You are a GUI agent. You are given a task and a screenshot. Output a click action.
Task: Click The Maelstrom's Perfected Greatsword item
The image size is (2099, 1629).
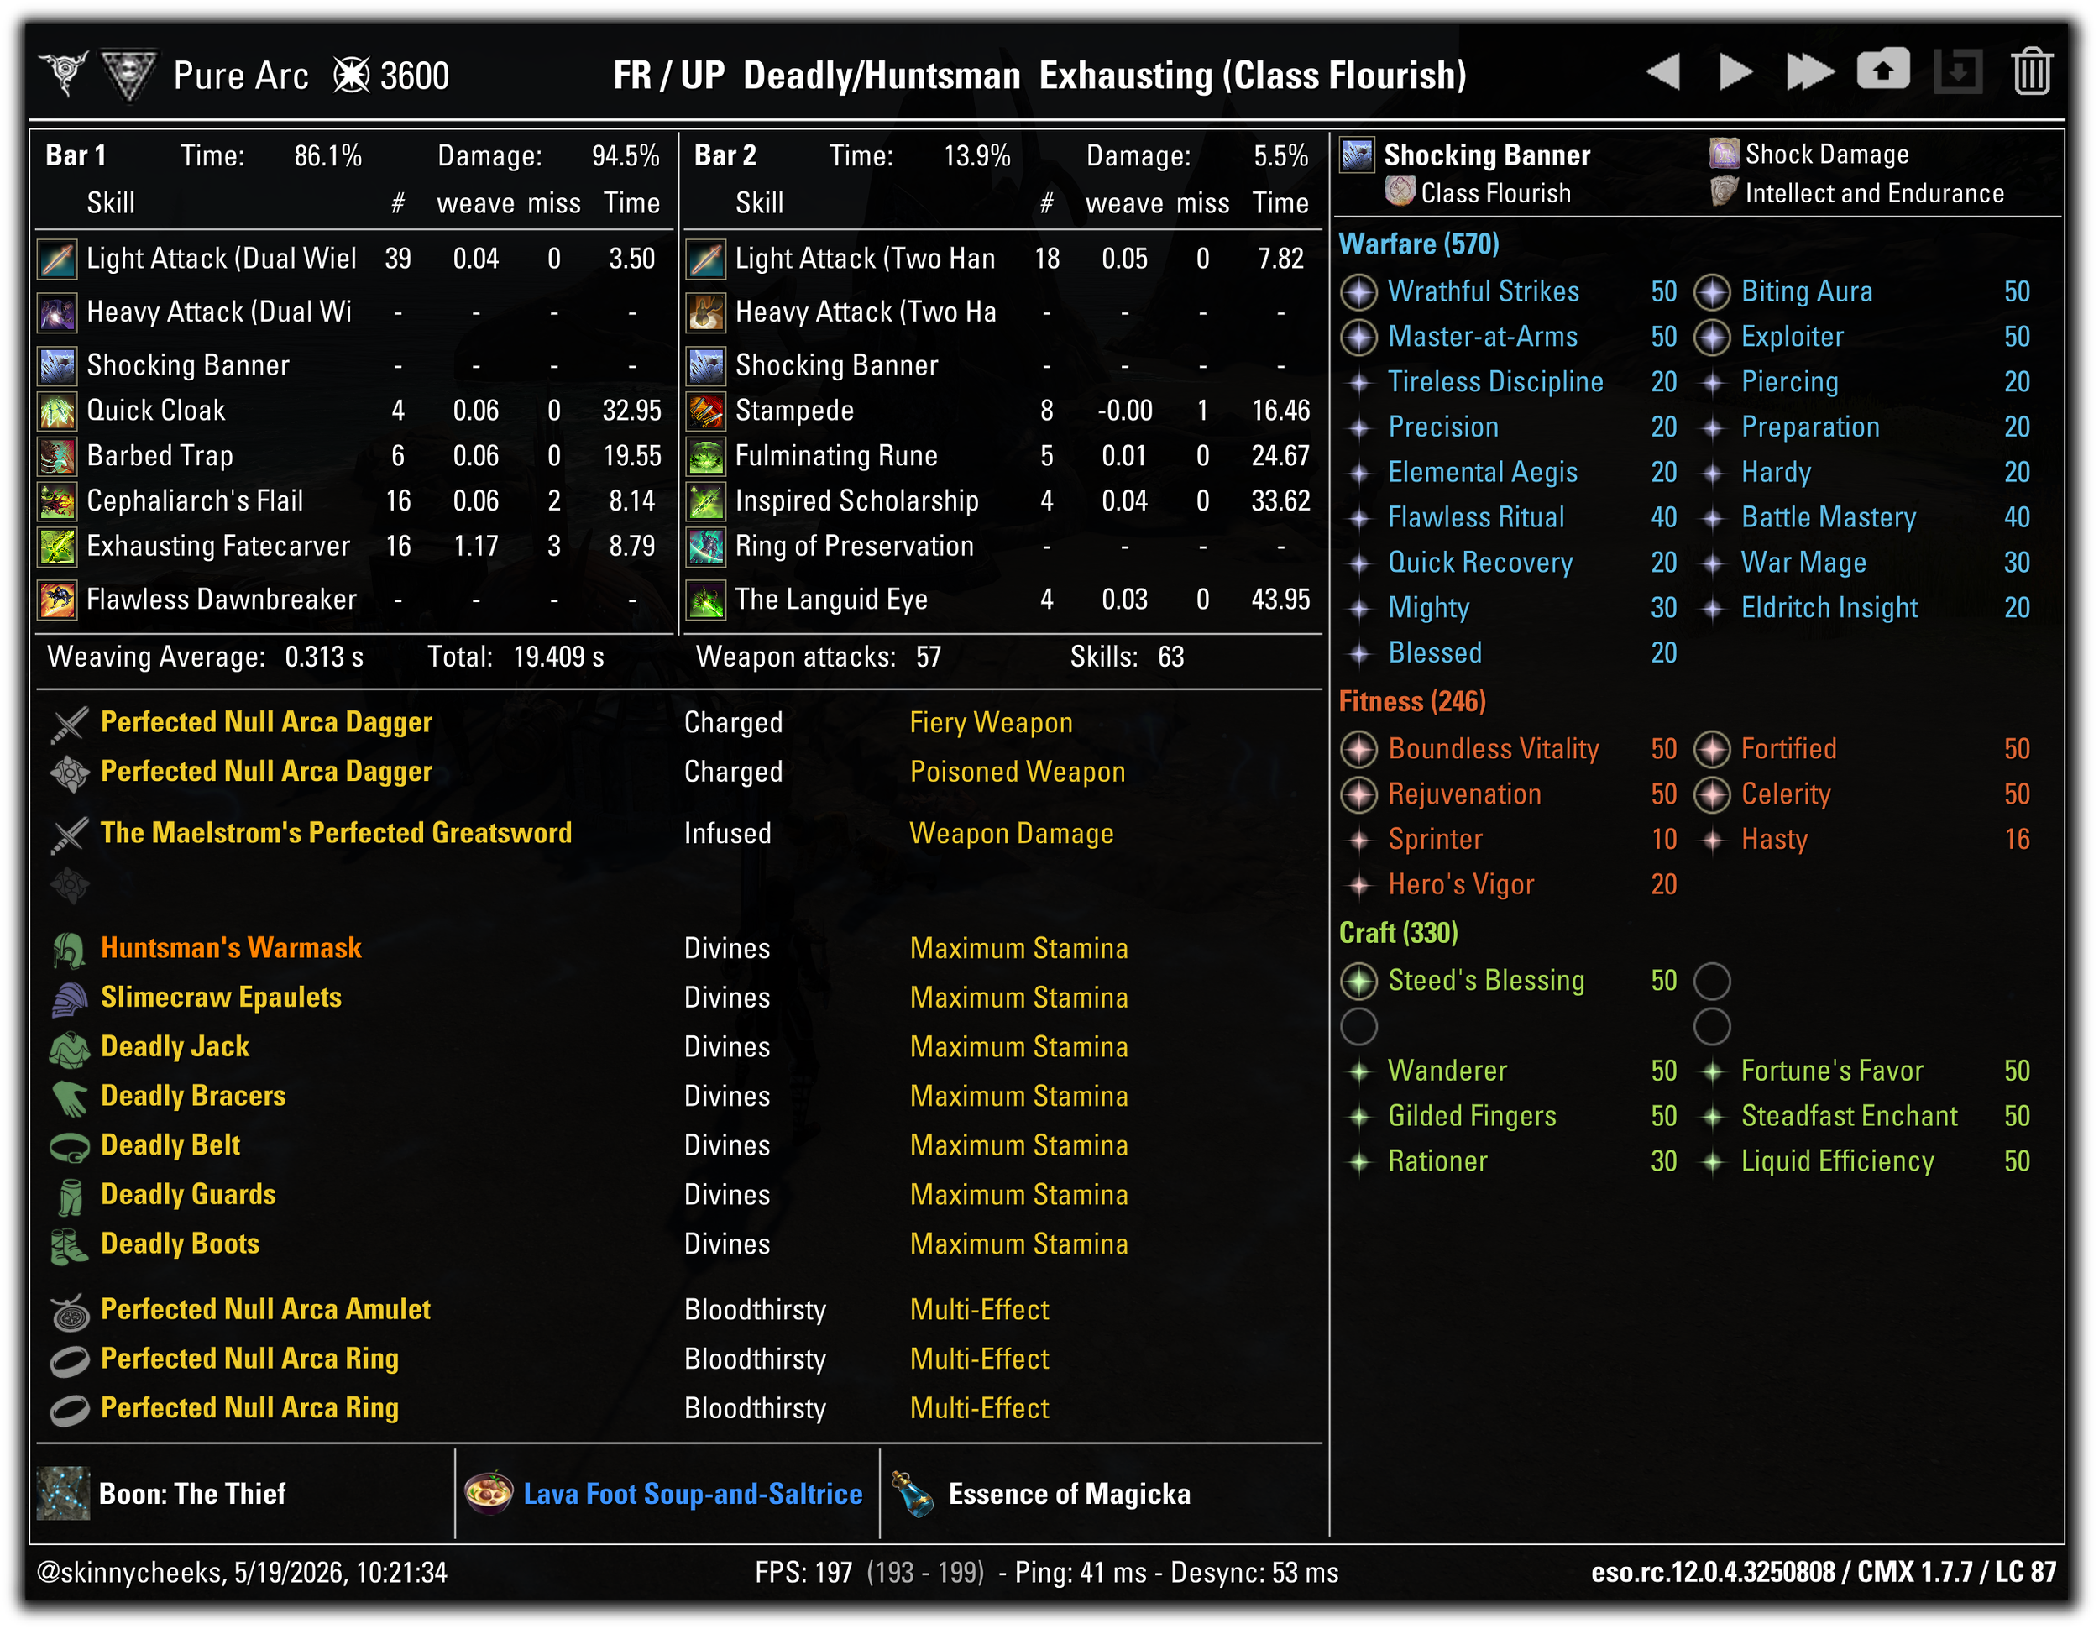point(337,832)
